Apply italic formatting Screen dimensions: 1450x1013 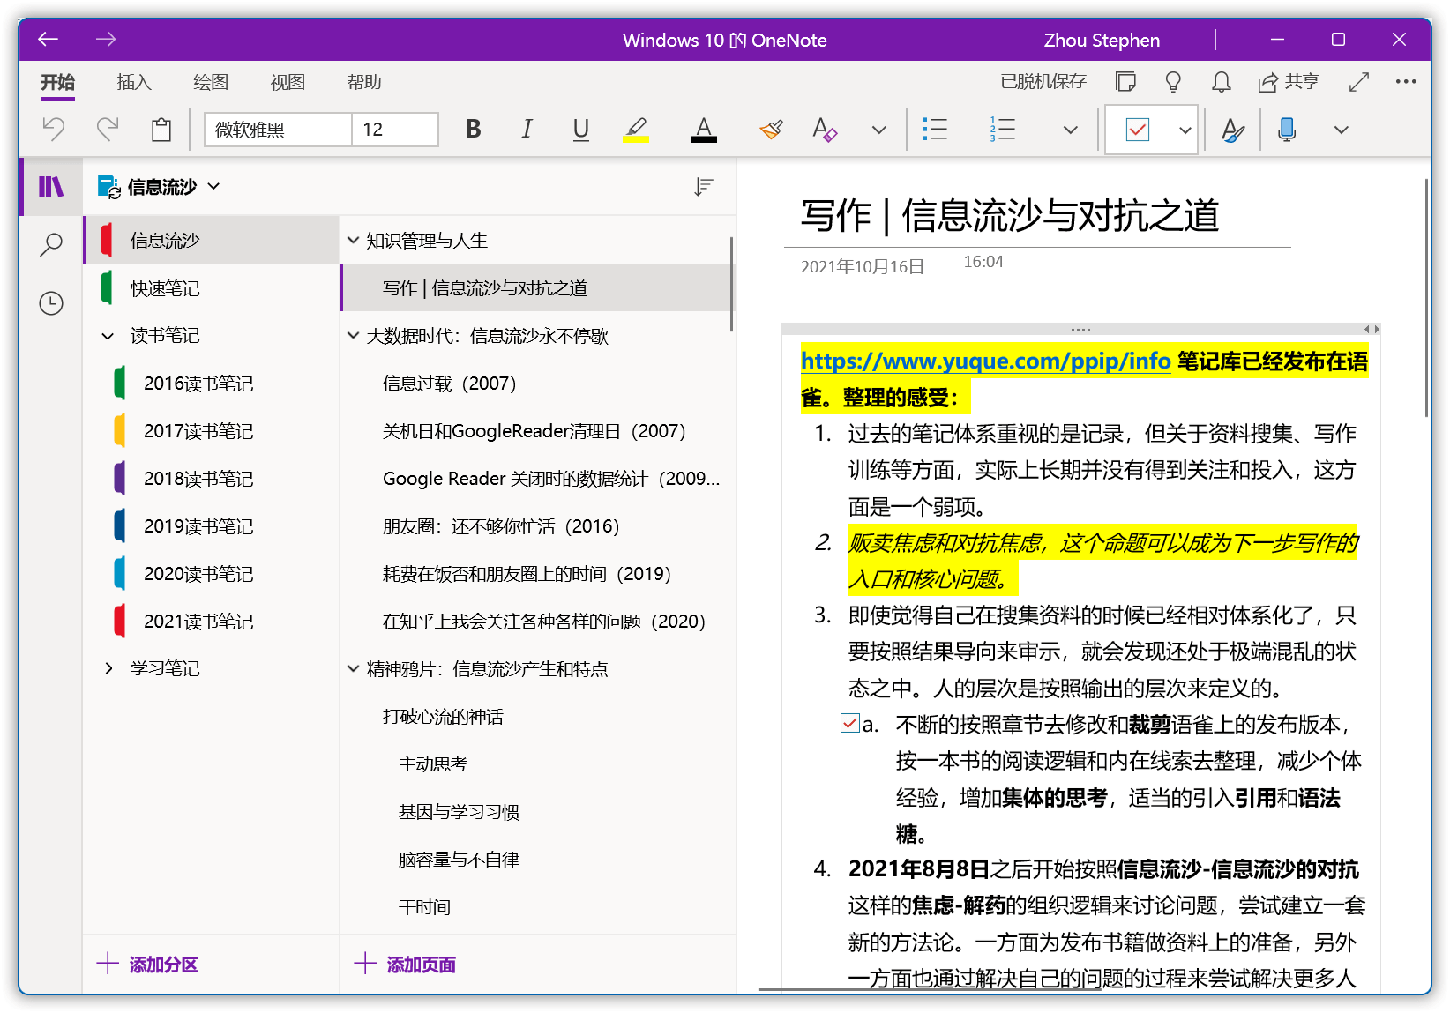(527, 130)
